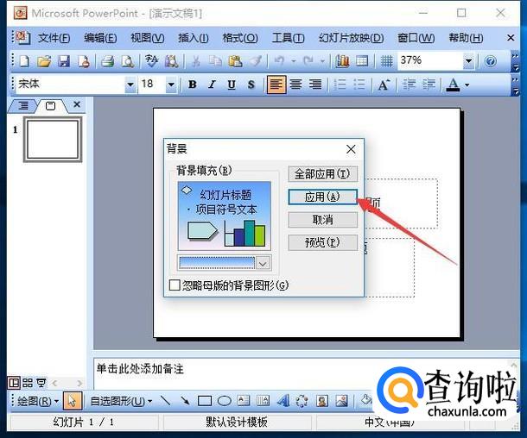This screenshot has width=527, height=438.
Task: Select the Line drawing tool
Action: [x=165, y=400]
